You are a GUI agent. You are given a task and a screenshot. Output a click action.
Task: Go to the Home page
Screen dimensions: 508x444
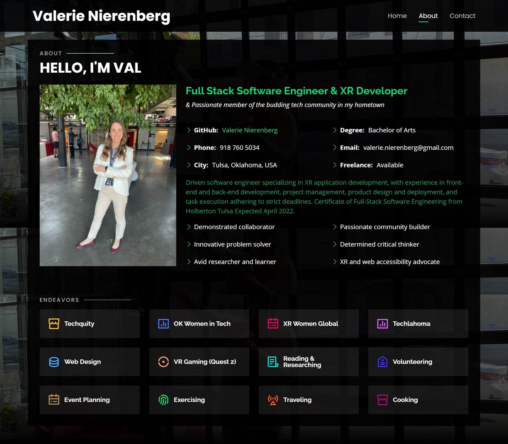point(397,16)
